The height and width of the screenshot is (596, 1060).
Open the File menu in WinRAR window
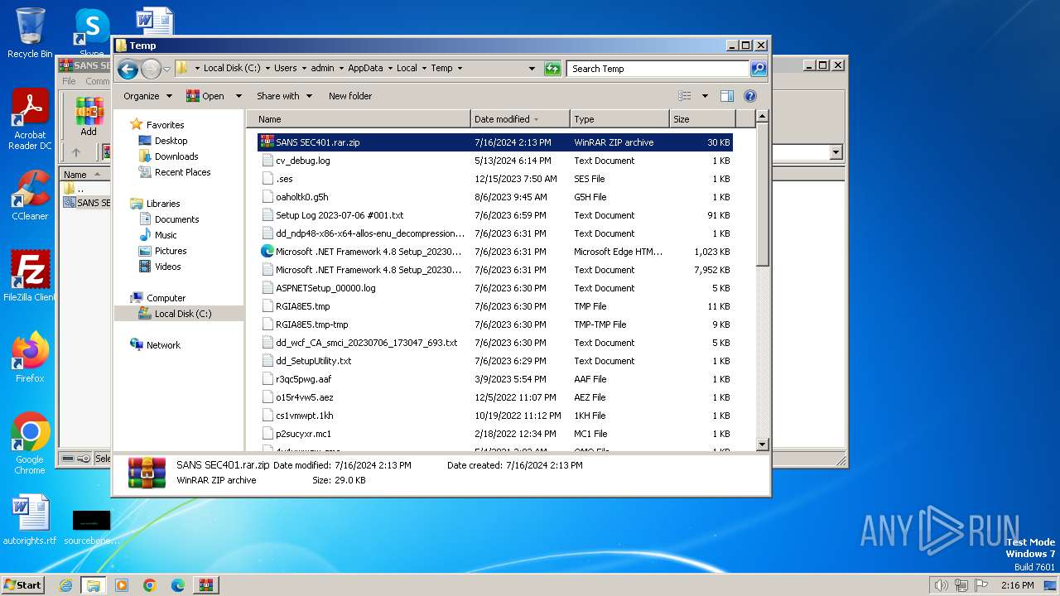pos(69,81)
